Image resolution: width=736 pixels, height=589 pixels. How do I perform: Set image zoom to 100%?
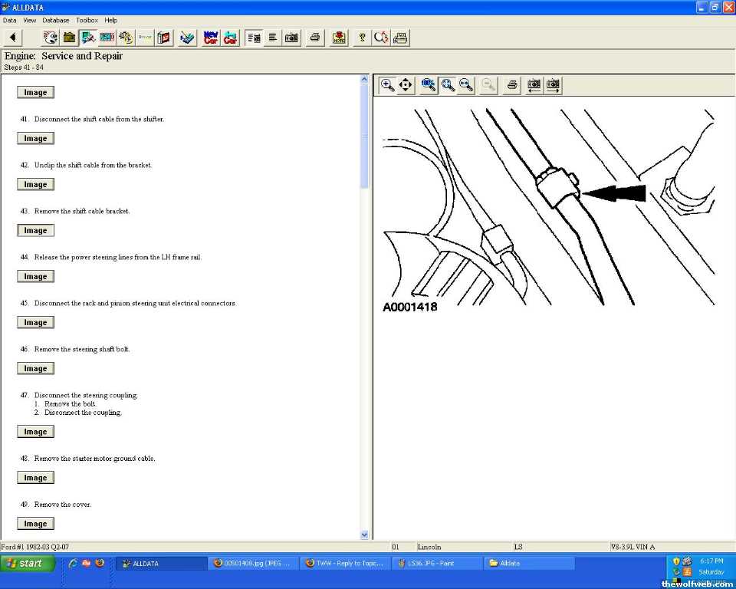pyautogui.click(x=429, y=85)
